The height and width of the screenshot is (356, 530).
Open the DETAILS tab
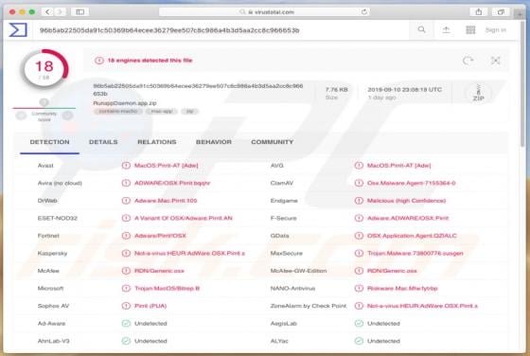(103, 142)
